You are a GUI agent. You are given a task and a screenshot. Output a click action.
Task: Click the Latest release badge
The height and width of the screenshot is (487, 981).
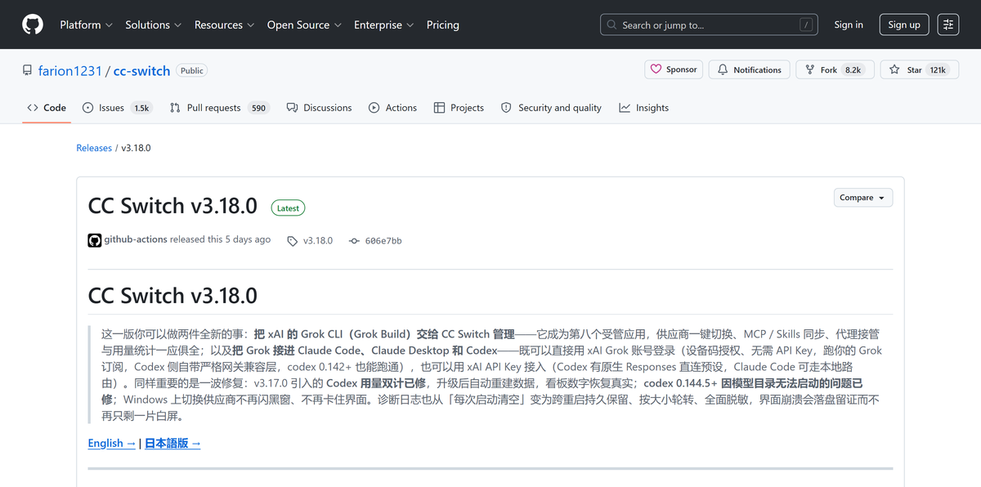[288, 208]
